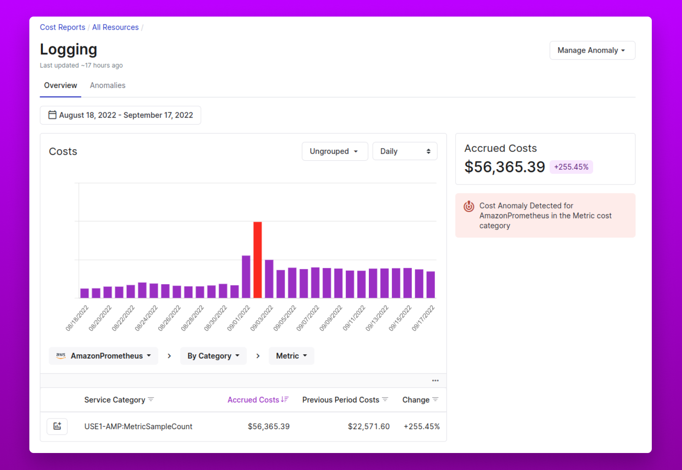Expand the By Category dropdown
This screenshot has height=470, width=682.
[214, 356]
